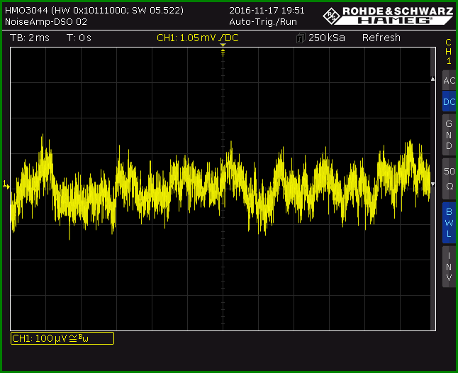Click the up arrow on right scroll bar

[x=433, y=79]
